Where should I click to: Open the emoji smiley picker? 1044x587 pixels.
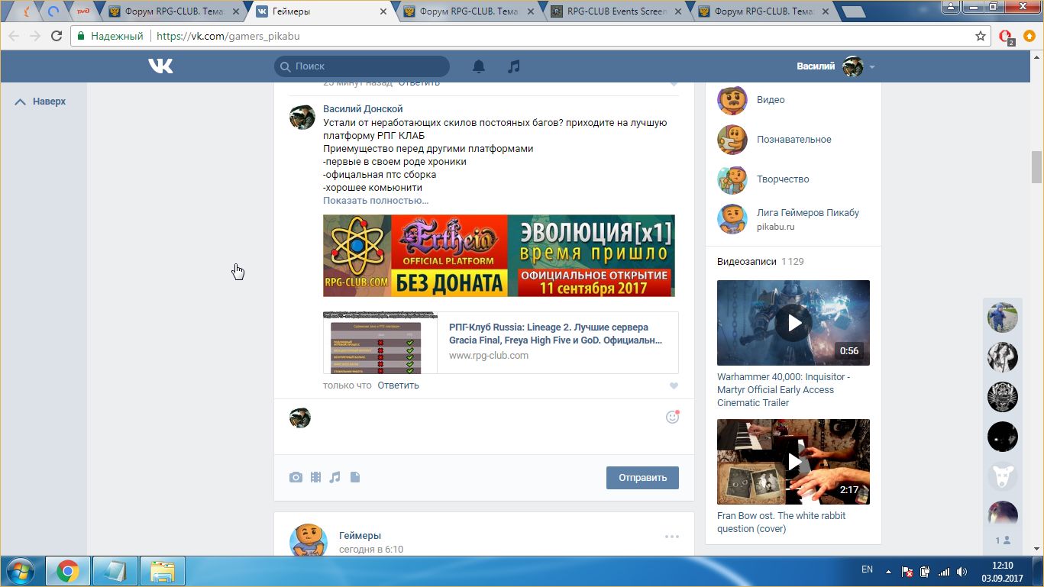coord(672,417)
